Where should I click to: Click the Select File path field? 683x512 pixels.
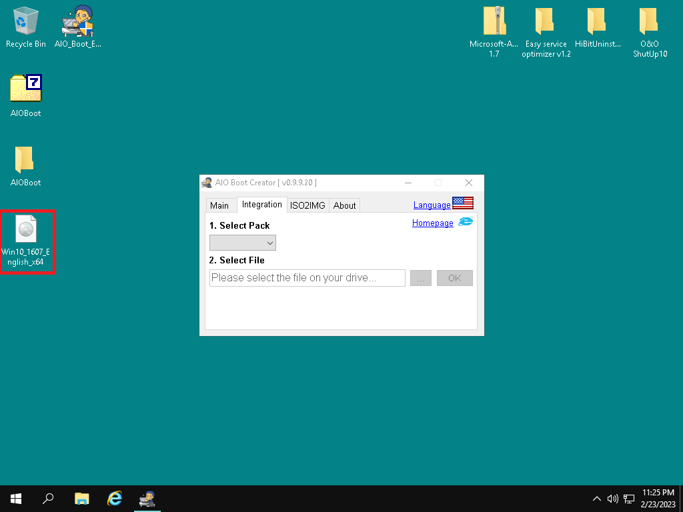307,278
